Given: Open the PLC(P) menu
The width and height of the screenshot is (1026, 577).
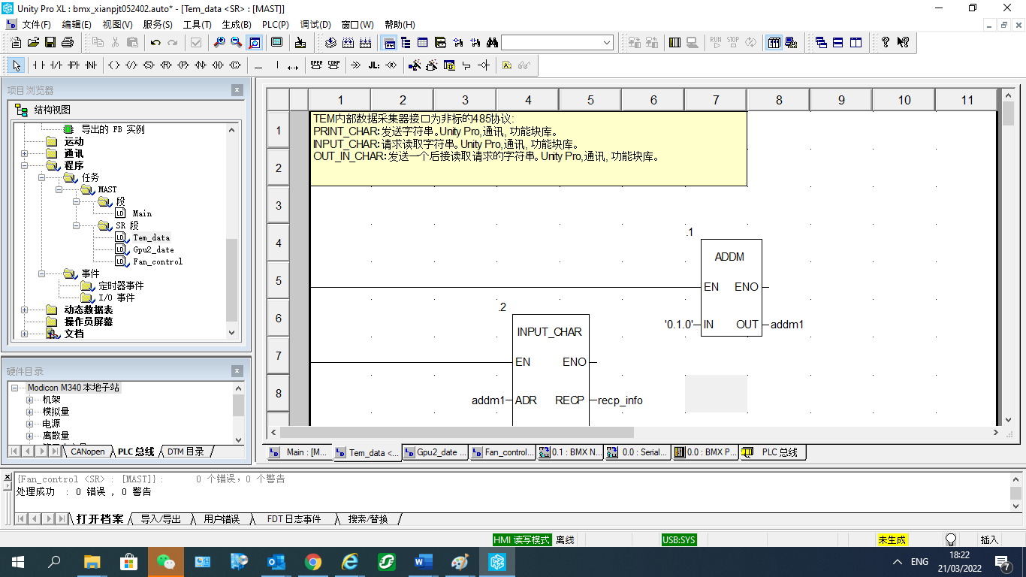Looking at the screenshot, I should point(275,25).
